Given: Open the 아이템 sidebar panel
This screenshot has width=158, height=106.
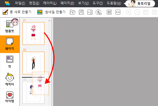Looking at the screenshot, I should pos(10,97).
